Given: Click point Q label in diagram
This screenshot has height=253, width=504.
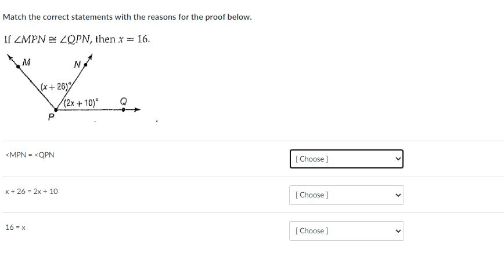Looking at the screenshot, I should click(123, 101).
